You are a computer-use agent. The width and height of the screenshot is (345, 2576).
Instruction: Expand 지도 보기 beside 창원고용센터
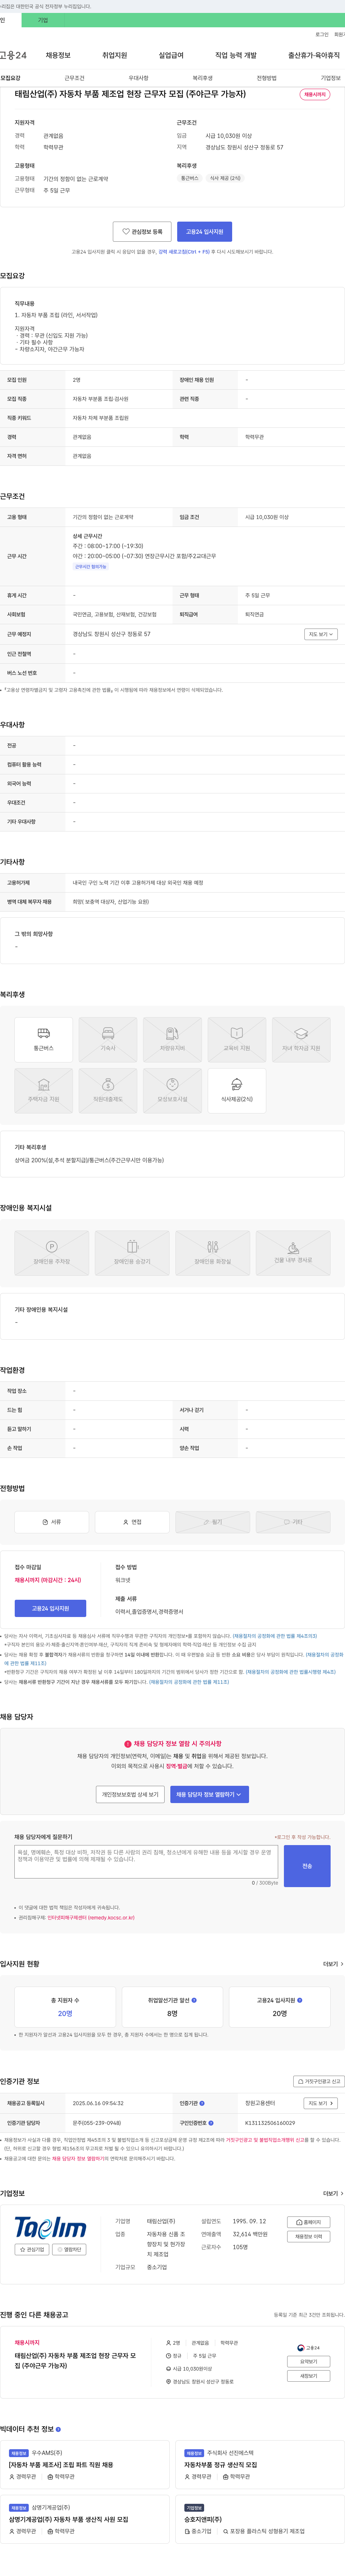click(x=321, y=2103)
